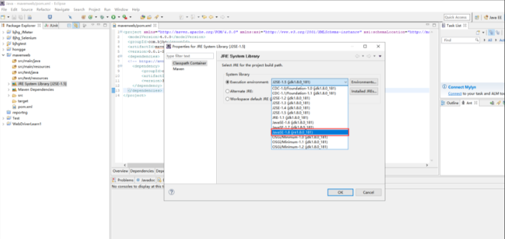Click the New Java Package icon

(83, 17)
